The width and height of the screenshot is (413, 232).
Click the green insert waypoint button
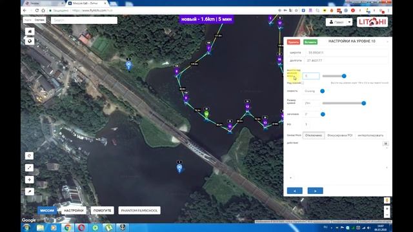click(x=310, y=42)
